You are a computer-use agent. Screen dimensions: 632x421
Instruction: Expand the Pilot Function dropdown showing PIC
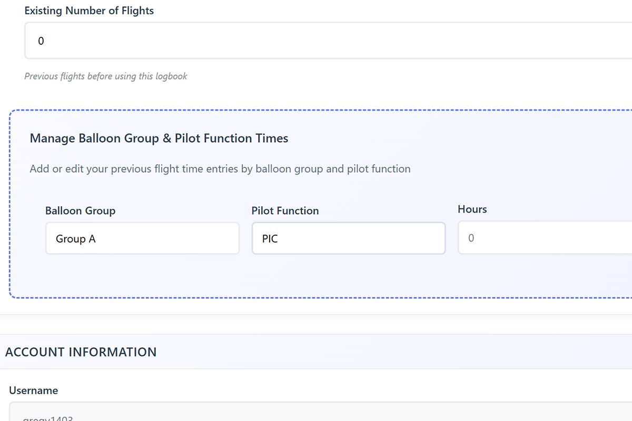tap(348, 238)
